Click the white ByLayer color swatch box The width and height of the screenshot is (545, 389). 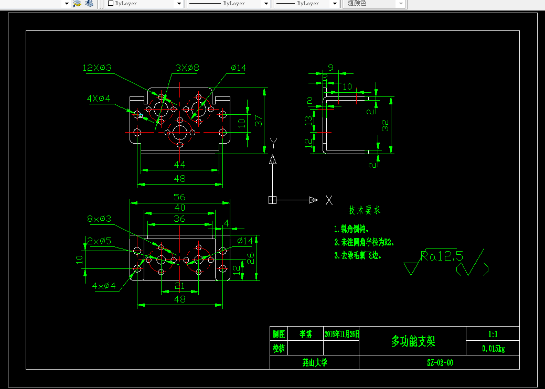(x=111, y=3)
